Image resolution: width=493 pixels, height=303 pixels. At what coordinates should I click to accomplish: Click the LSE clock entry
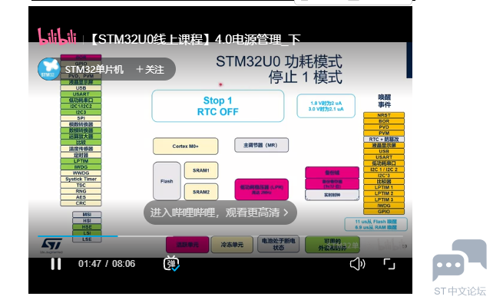pos(87,239)
